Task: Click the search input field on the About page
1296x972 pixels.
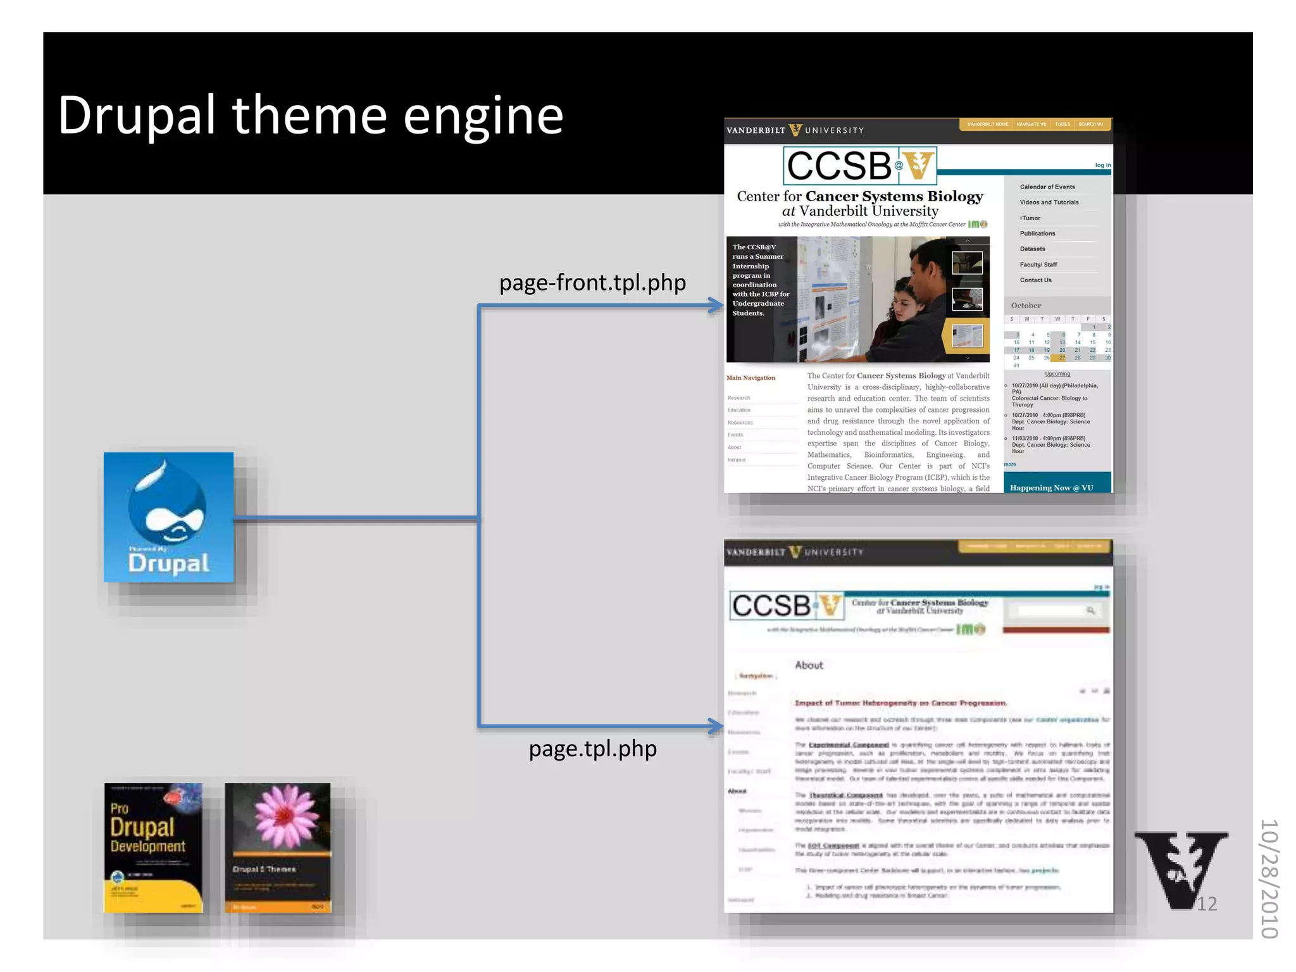Action: pos(1050,611)
